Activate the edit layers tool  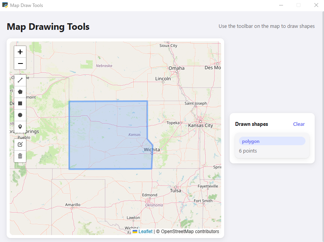(20, 144)
